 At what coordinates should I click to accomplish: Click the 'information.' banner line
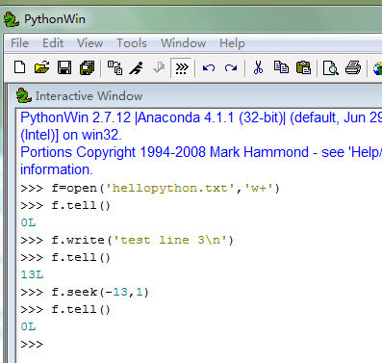pyautogui.click(x=57, y=169)
